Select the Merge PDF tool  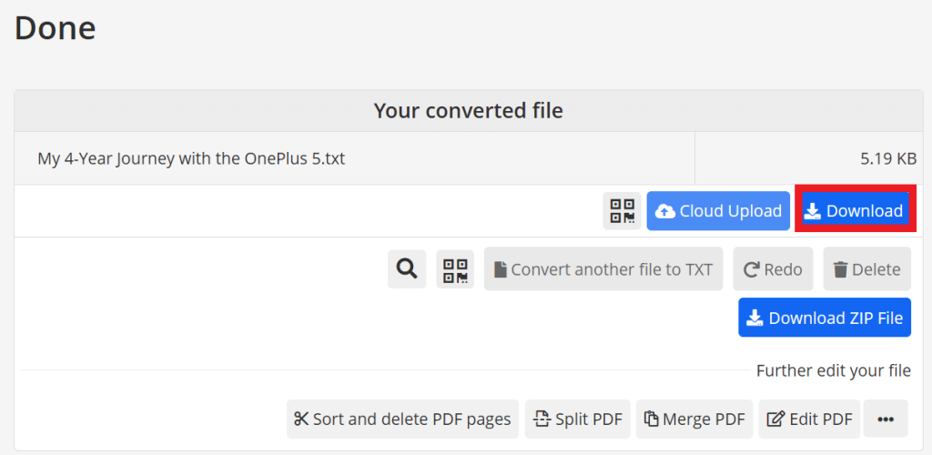pos(694,420)
